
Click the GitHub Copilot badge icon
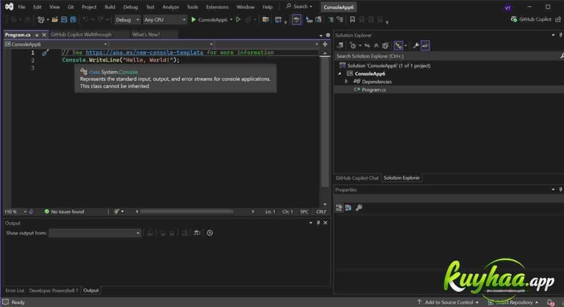pyautogui.click(x=514, y=19)
